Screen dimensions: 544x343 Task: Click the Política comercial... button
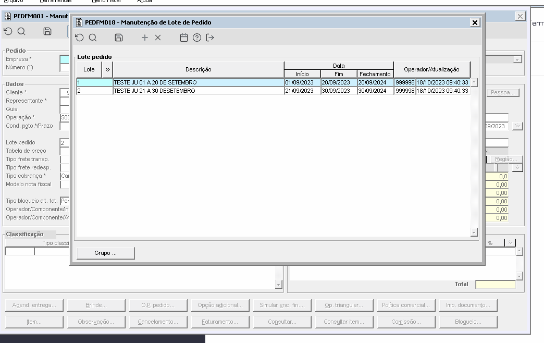[406, 305]
